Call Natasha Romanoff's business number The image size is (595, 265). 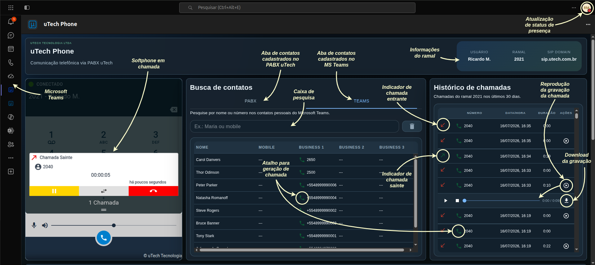pos(302,198)
